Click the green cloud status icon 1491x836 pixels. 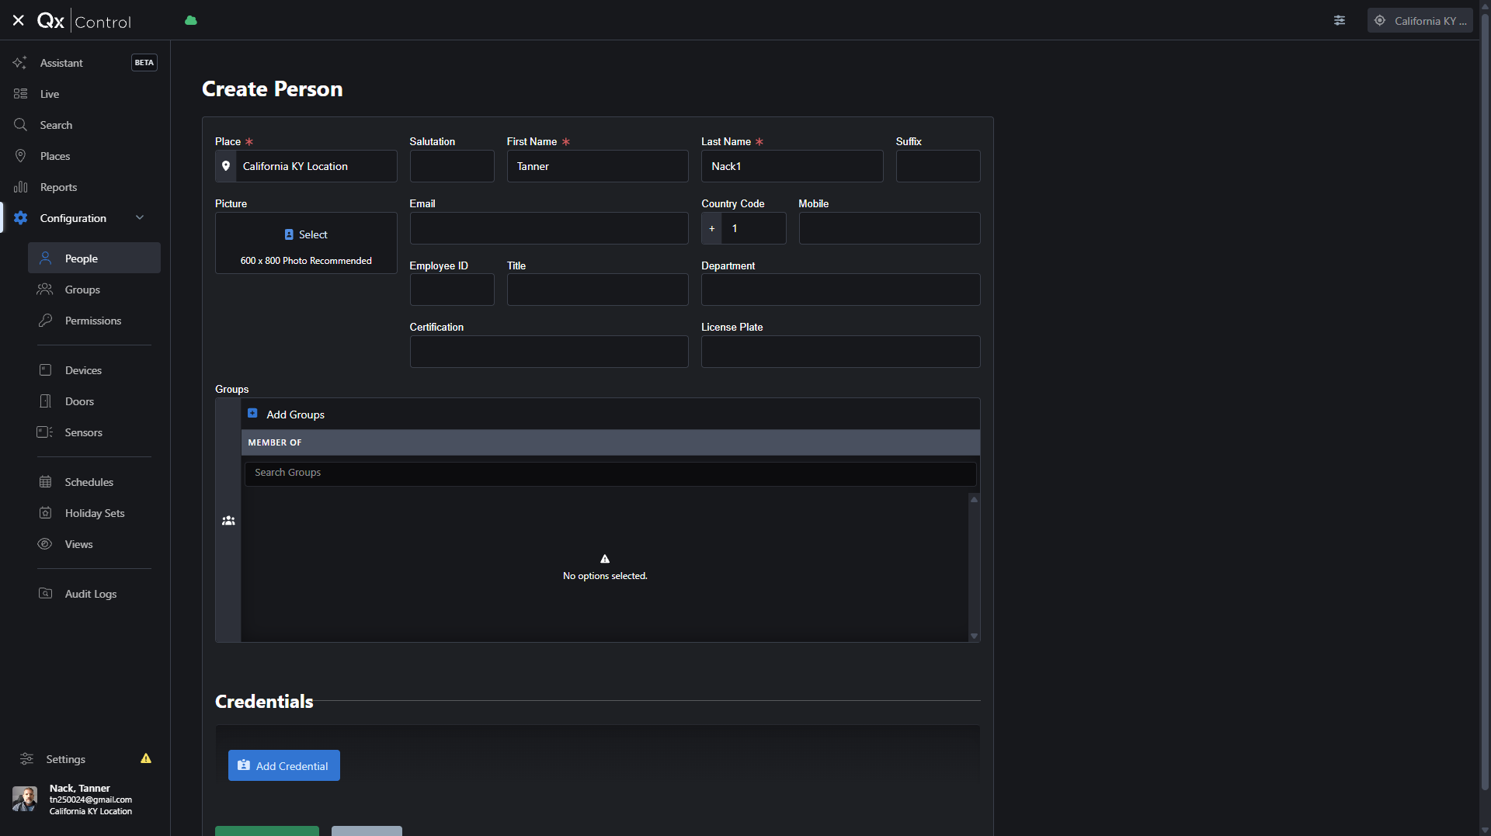(x=191, y=21)
